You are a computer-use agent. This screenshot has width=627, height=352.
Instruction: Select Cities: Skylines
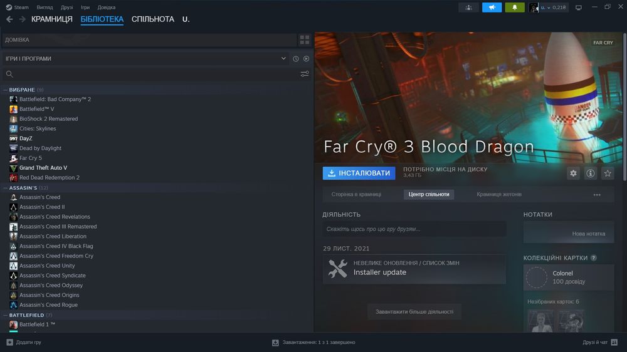coord(38,128)
